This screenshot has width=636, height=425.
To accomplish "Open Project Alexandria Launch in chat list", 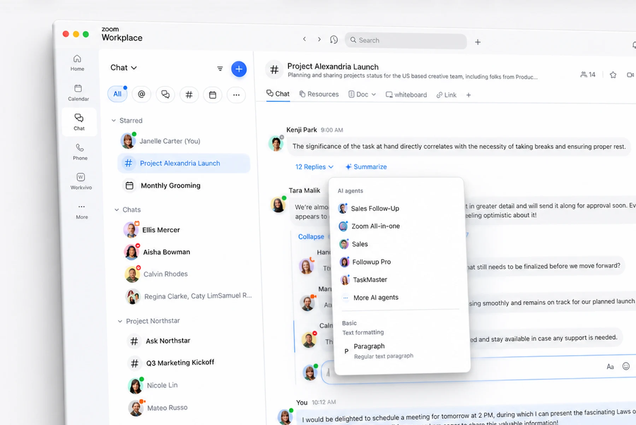I will tap(183, 163).
